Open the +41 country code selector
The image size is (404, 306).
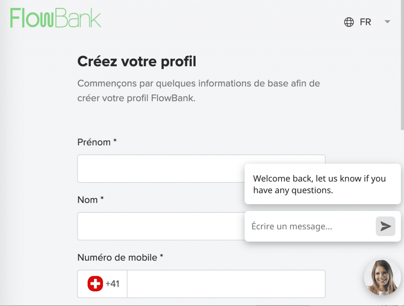point(102,283)
